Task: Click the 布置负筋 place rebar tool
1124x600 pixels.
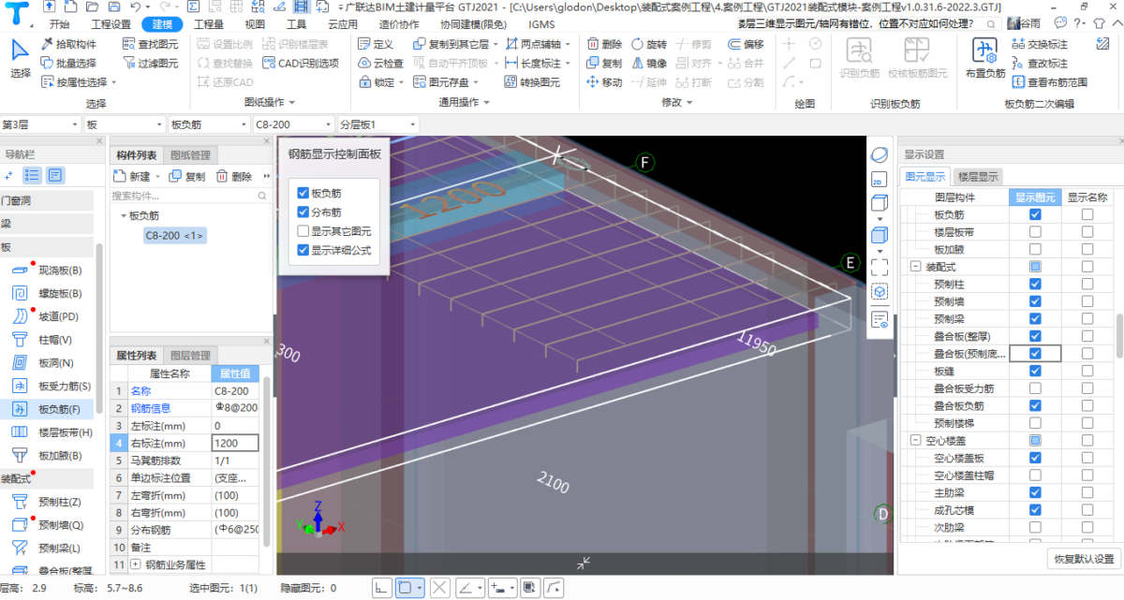Action: pos(985,58)
